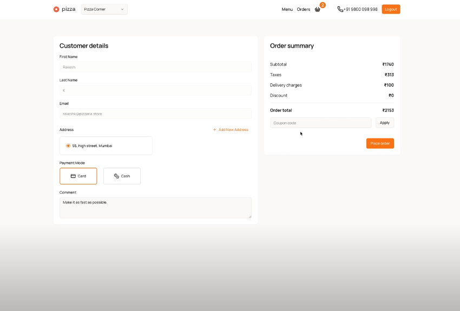Screen dimensions: 460x311
Task: Click the Customer details heading
Action: click(84, 46)
